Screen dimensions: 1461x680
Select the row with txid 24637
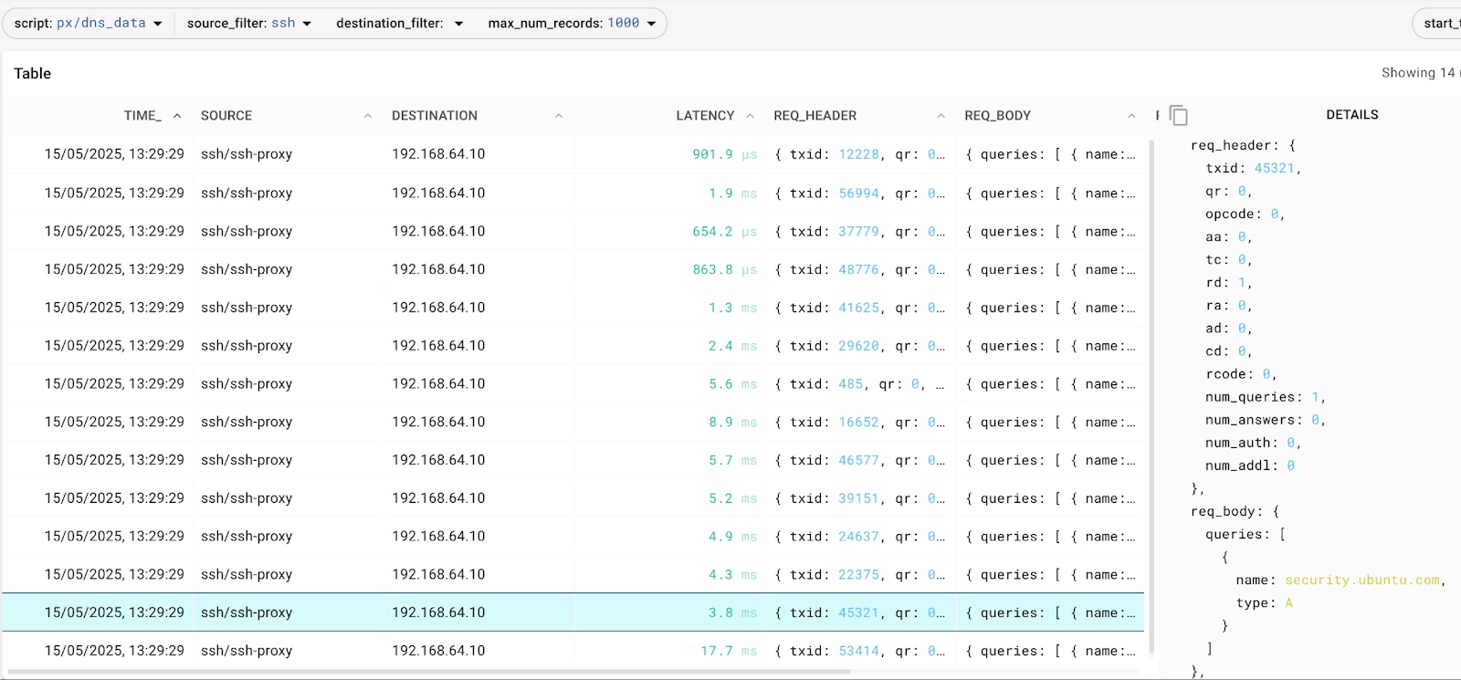[573, 537]
